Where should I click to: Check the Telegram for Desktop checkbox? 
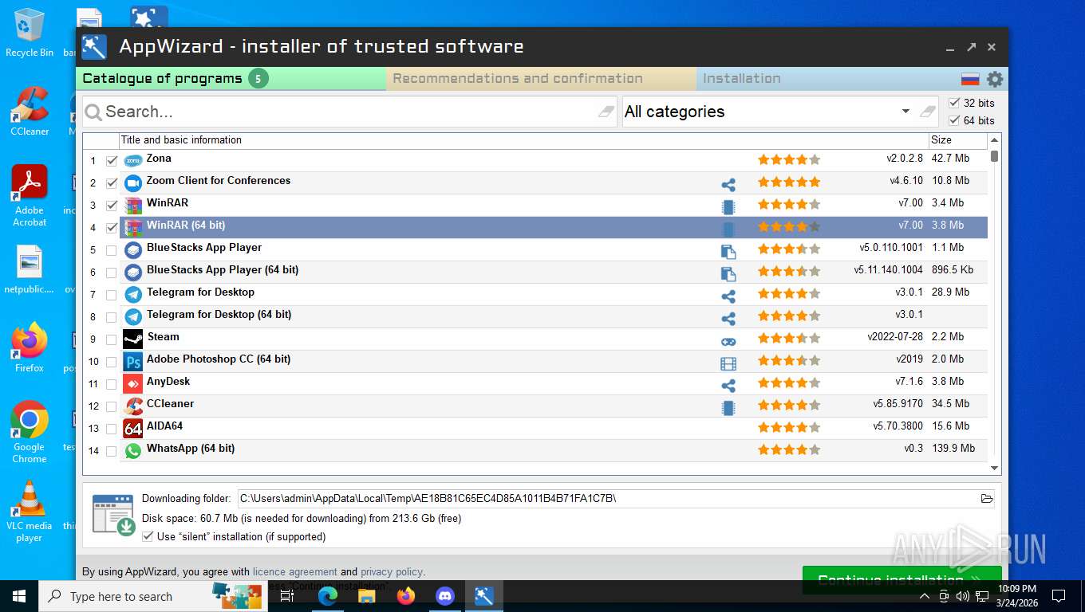point(112,295)
